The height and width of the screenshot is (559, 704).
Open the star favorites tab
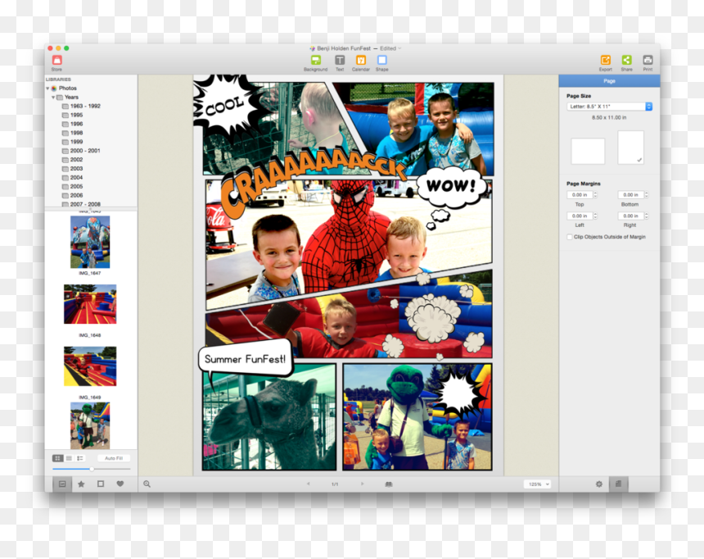point(81,484)
